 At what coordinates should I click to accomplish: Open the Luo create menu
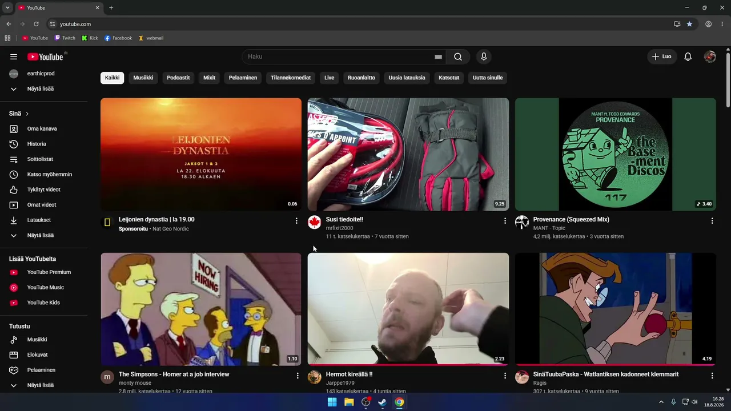(662, 57)
